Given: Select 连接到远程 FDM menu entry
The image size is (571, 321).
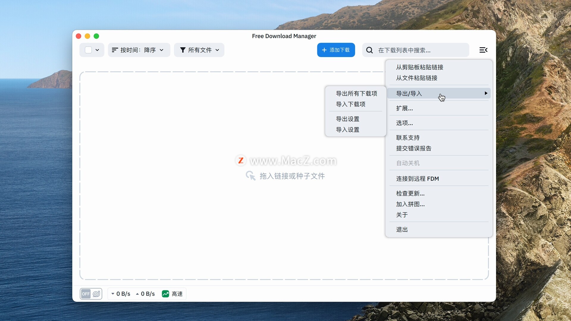Looking at the screenshot, I should pyautogui.click(x=417, y=179).
